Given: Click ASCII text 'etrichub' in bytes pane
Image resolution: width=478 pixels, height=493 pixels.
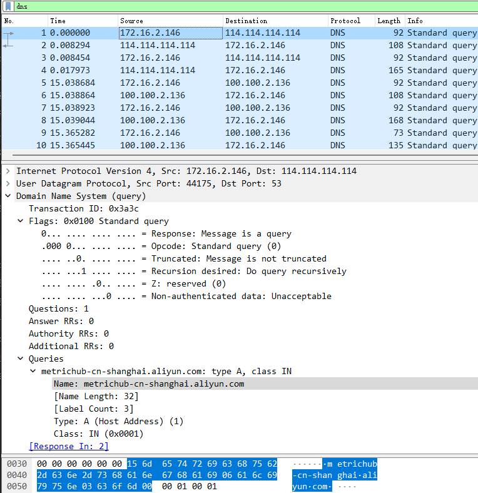Looking at the screenshot, I should [x=357, y=464].
